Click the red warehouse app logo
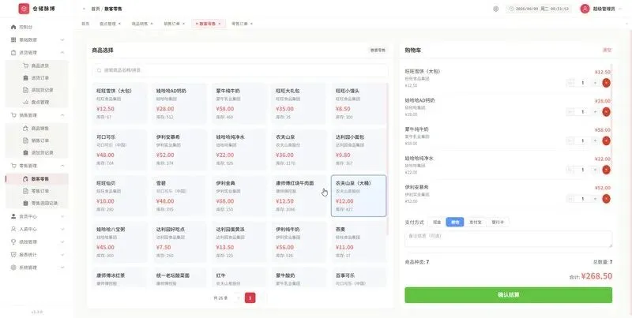The image size is (632, 318). 24,9
